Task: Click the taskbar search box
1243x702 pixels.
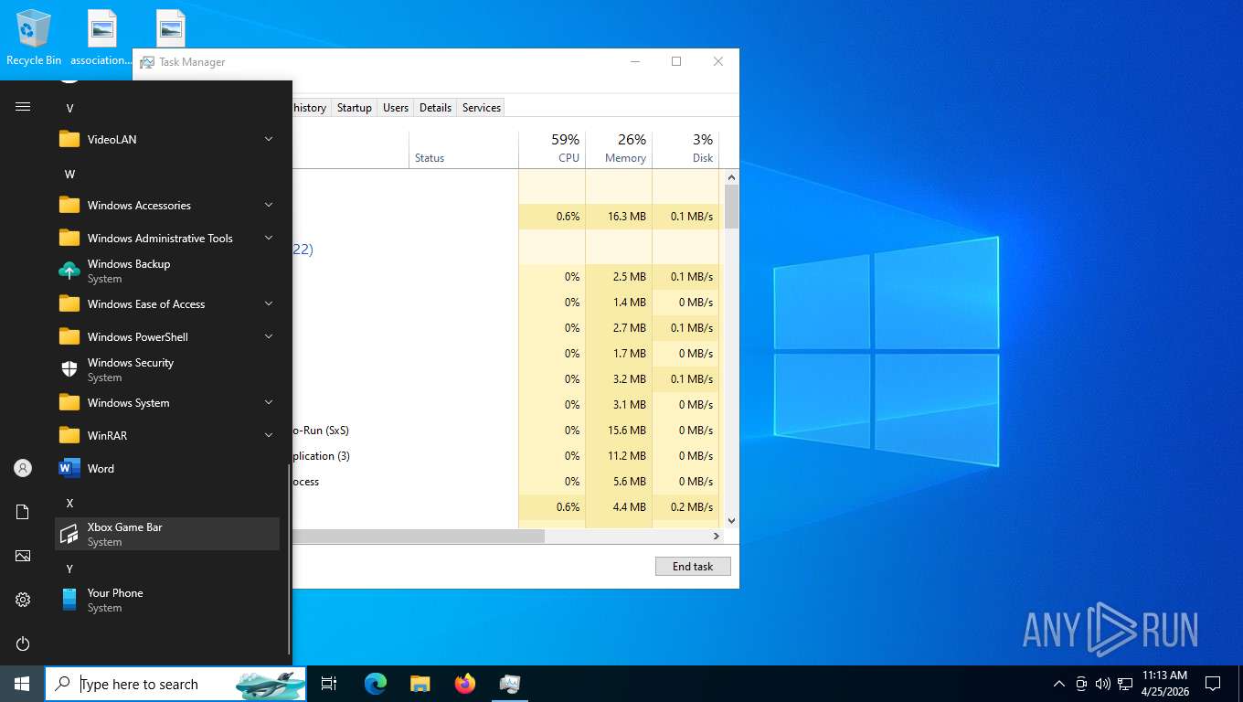Action: (x=175, y=684)
